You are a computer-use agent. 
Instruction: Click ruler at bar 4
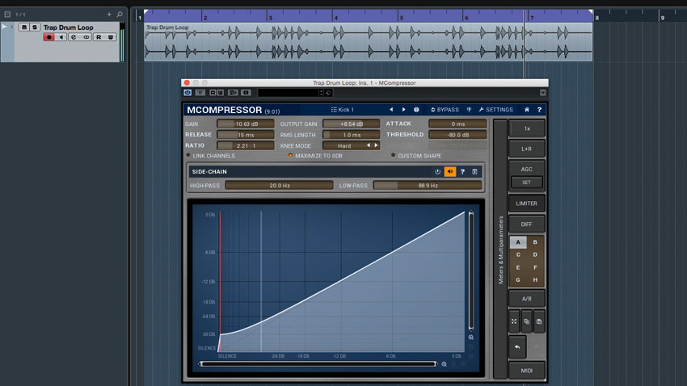pos(335,18)
